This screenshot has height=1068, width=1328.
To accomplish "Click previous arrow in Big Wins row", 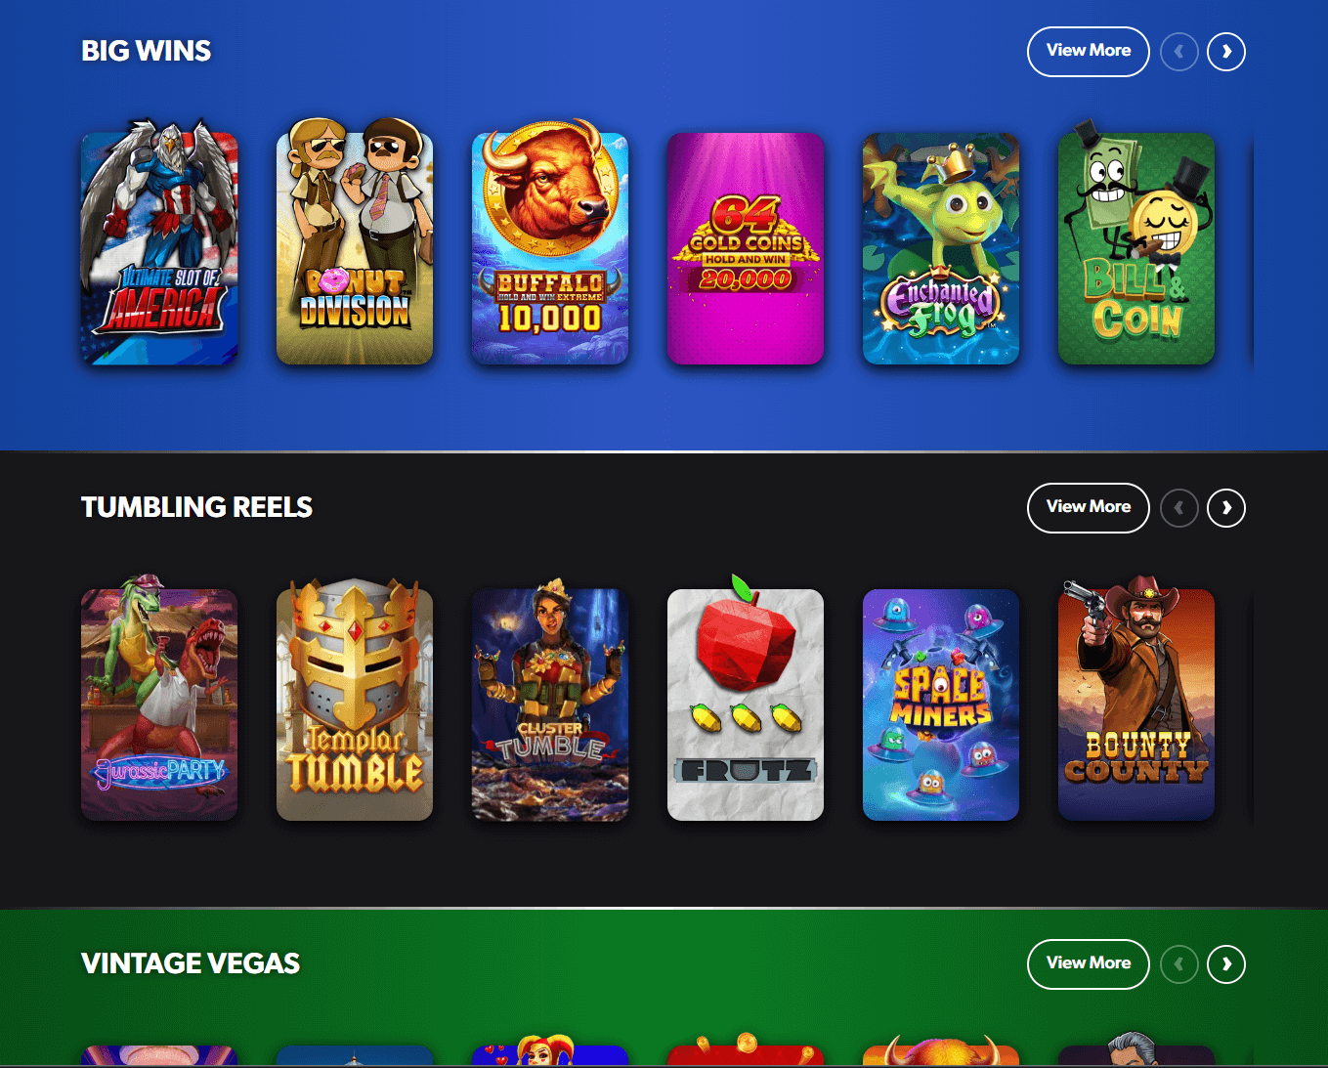I will click(x=1179, y=52).
